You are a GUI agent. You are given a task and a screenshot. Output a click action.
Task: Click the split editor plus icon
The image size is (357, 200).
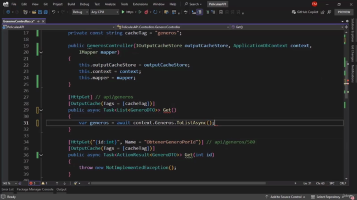[x=346, y=27]
